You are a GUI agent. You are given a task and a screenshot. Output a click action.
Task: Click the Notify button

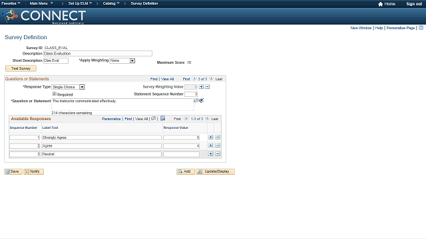point(34,171)
